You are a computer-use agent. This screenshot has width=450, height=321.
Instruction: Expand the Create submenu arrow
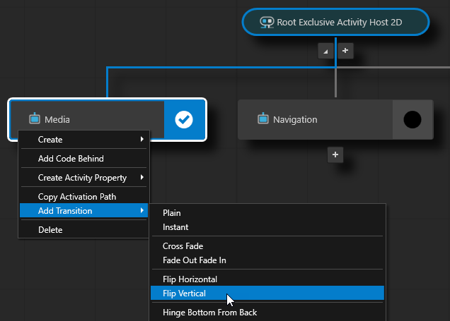pos(142,139)
